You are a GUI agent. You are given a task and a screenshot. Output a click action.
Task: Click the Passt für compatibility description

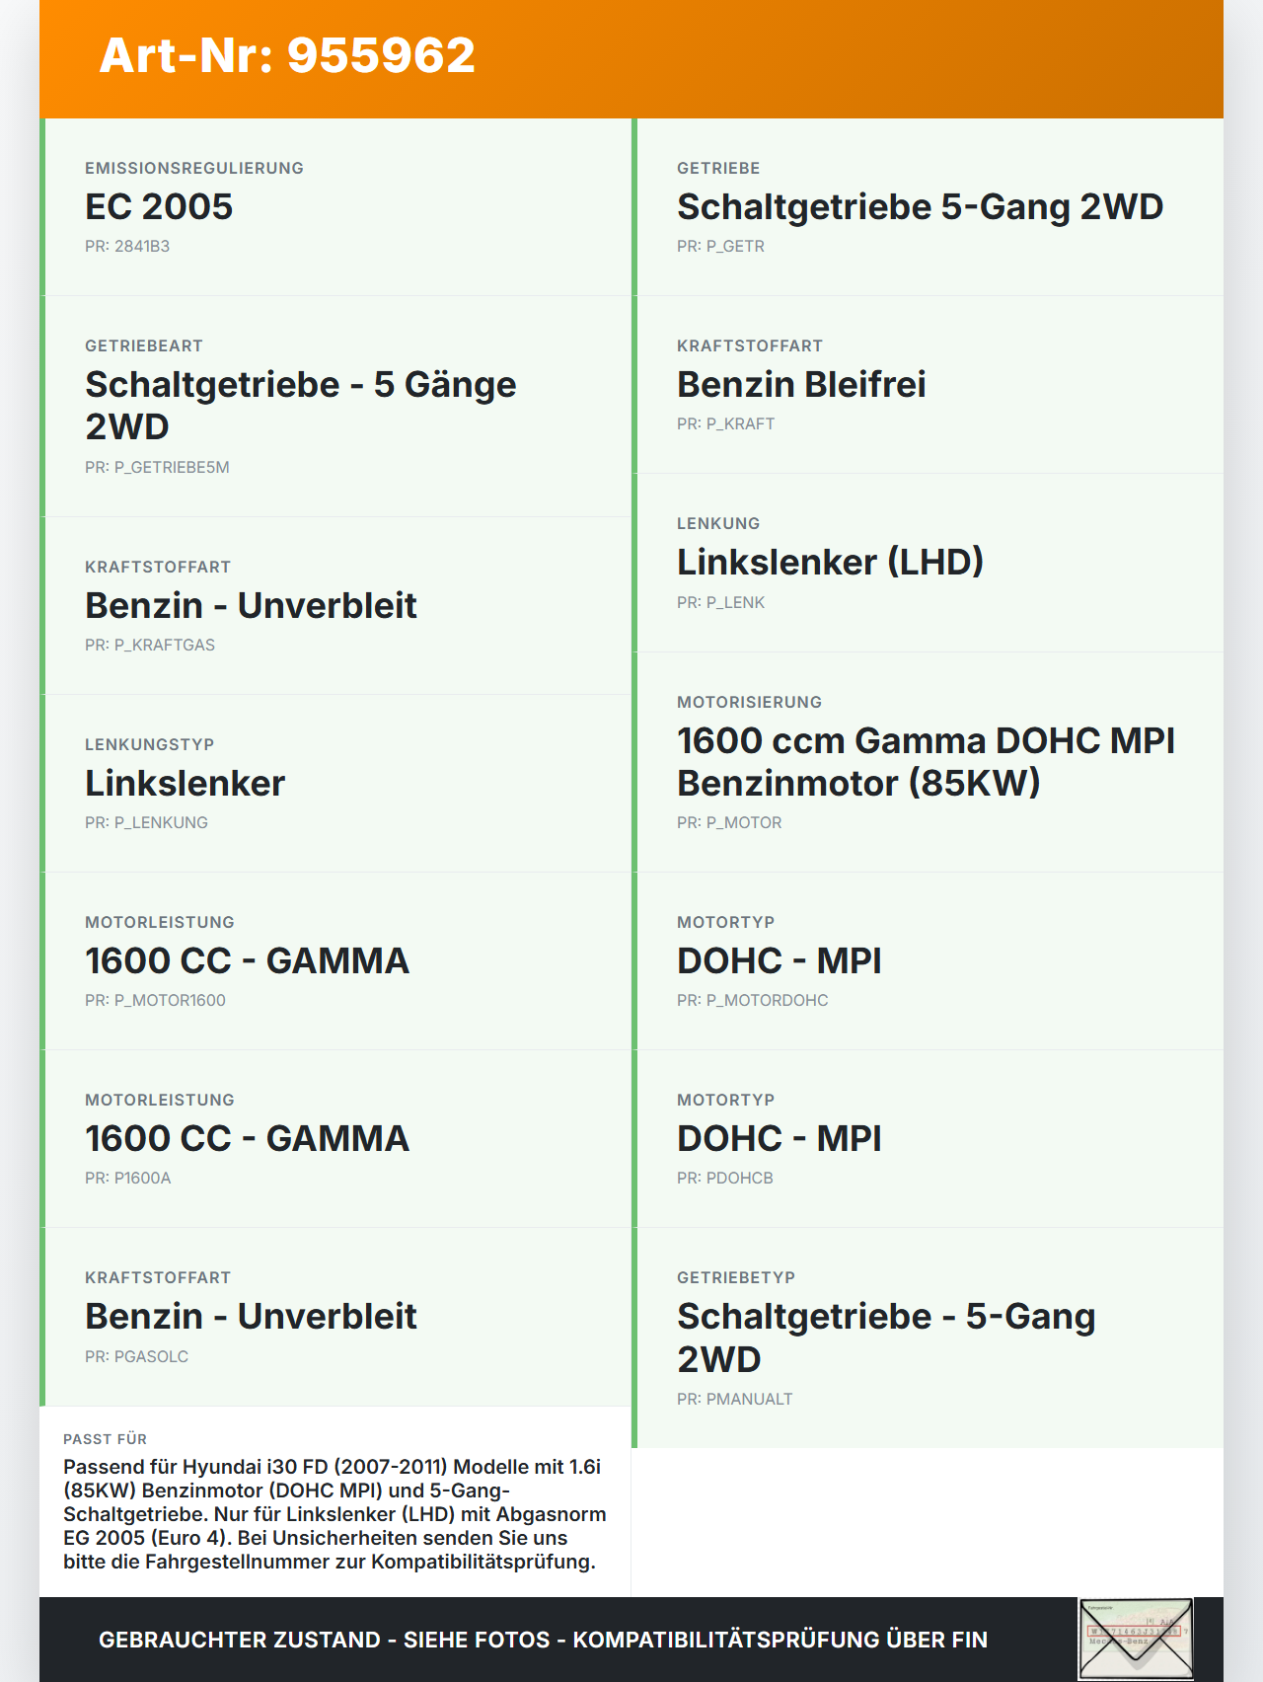[334, 1514]
